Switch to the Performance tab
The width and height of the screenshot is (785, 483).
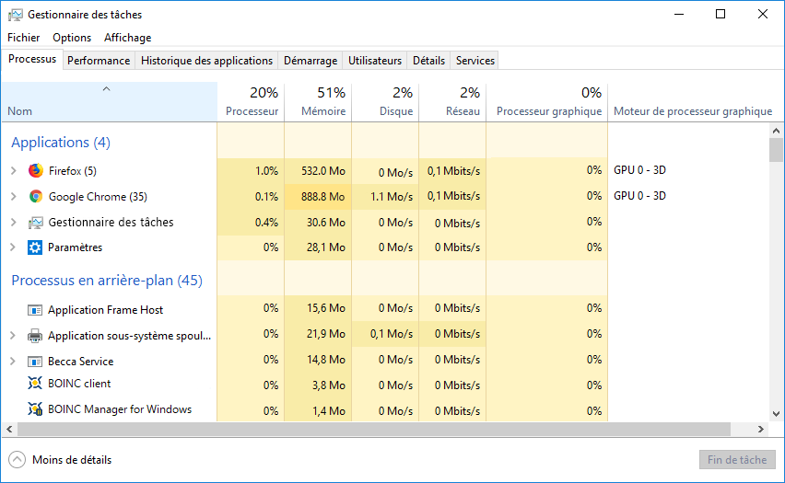(x=99, y=61)
